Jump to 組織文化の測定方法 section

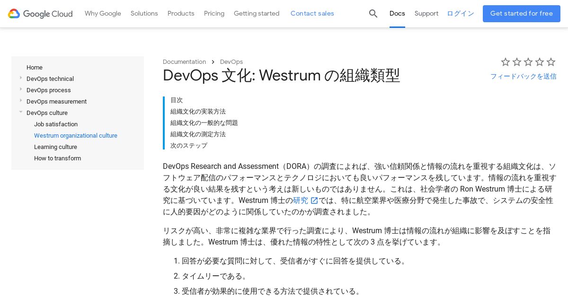click(x=198, y=134)
